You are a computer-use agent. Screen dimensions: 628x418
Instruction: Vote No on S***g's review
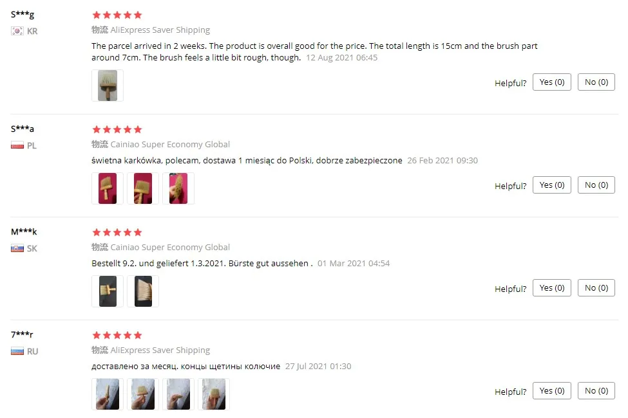(x=596, y=82)
